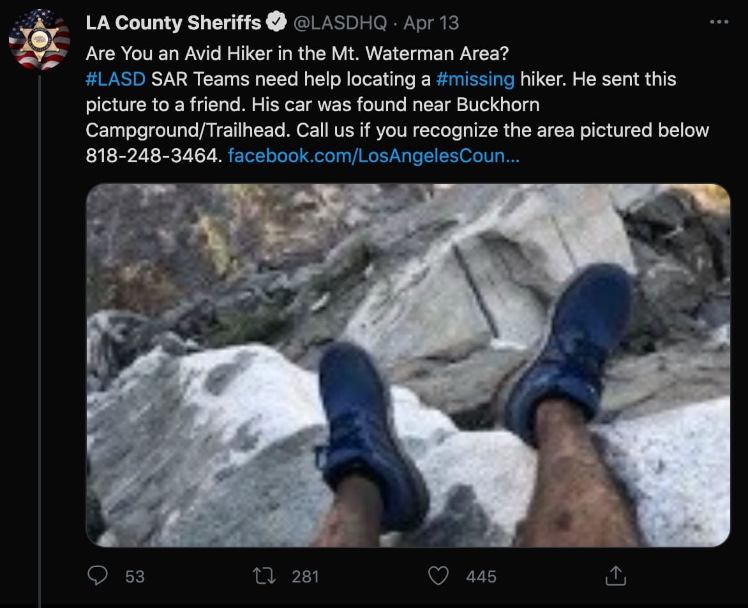Expand the hiker's photo of blue shoes
Screen dimensions: 748x608
(408, 365)
